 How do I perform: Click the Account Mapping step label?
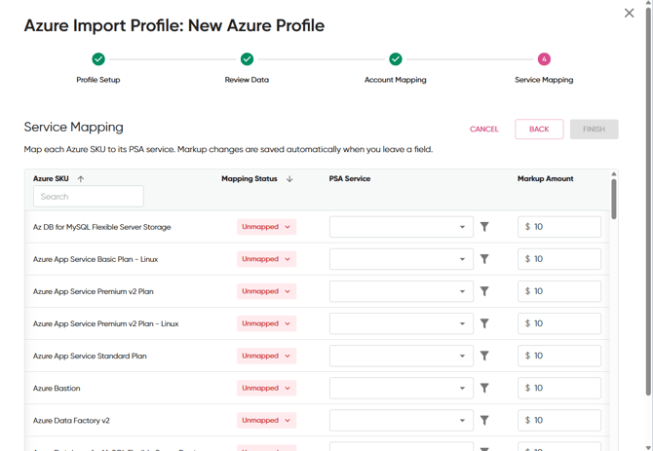click(396, 80)
